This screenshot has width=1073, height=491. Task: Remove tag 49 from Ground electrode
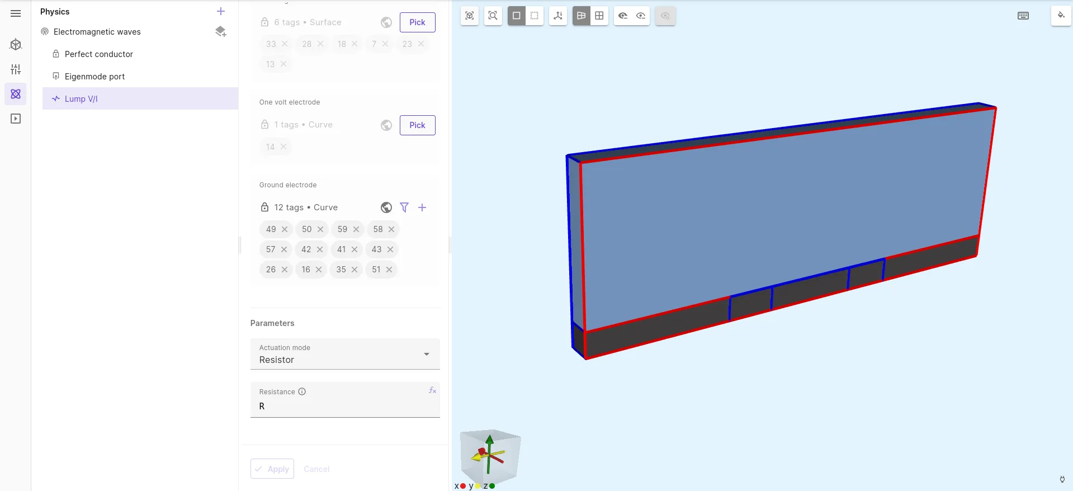(x=285, y=229)
